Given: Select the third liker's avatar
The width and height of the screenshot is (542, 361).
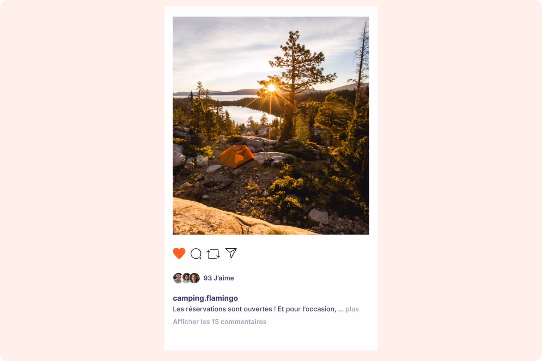Looking at the screenshot, I should (x=194, y=278).
